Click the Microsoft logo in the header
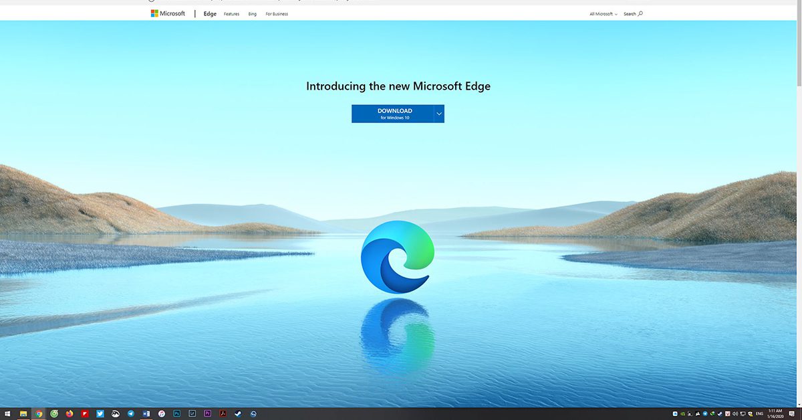 pos(168,13)
